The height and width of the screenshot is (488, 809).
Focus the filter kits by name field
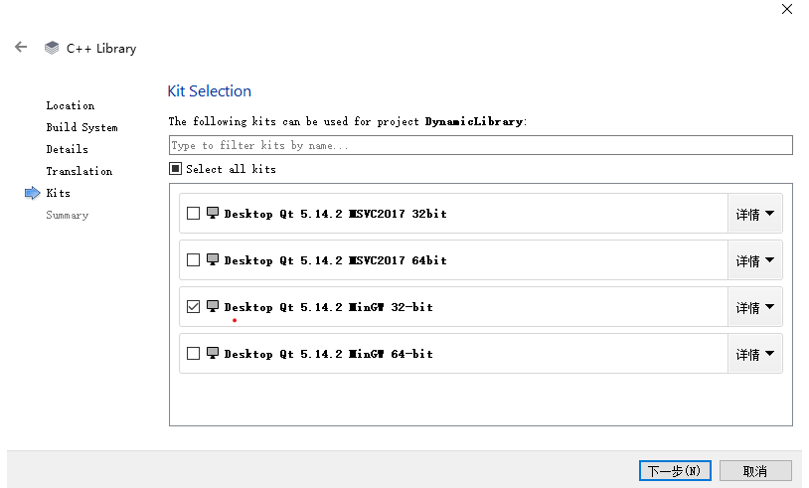[480, 145]
